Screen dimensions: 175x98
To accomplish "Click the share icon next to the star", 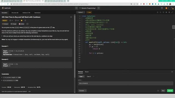I will coord(25,20).
